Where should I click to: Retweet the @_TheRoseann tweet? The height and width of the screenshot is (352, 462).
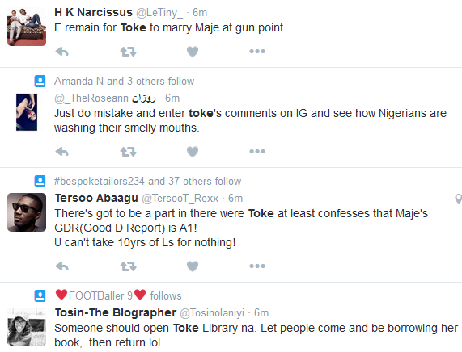[x=128, y=152]
